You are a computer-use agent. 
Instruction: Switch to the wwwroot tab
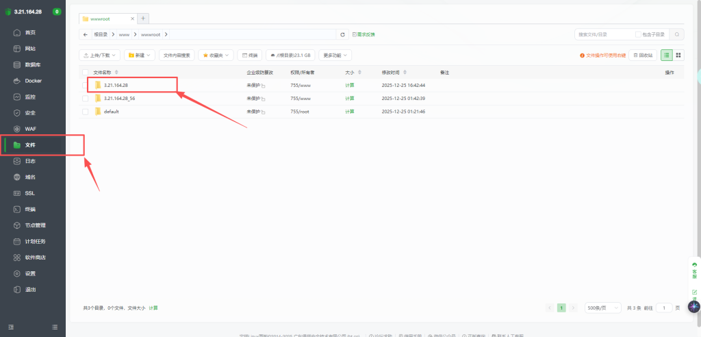107,18
